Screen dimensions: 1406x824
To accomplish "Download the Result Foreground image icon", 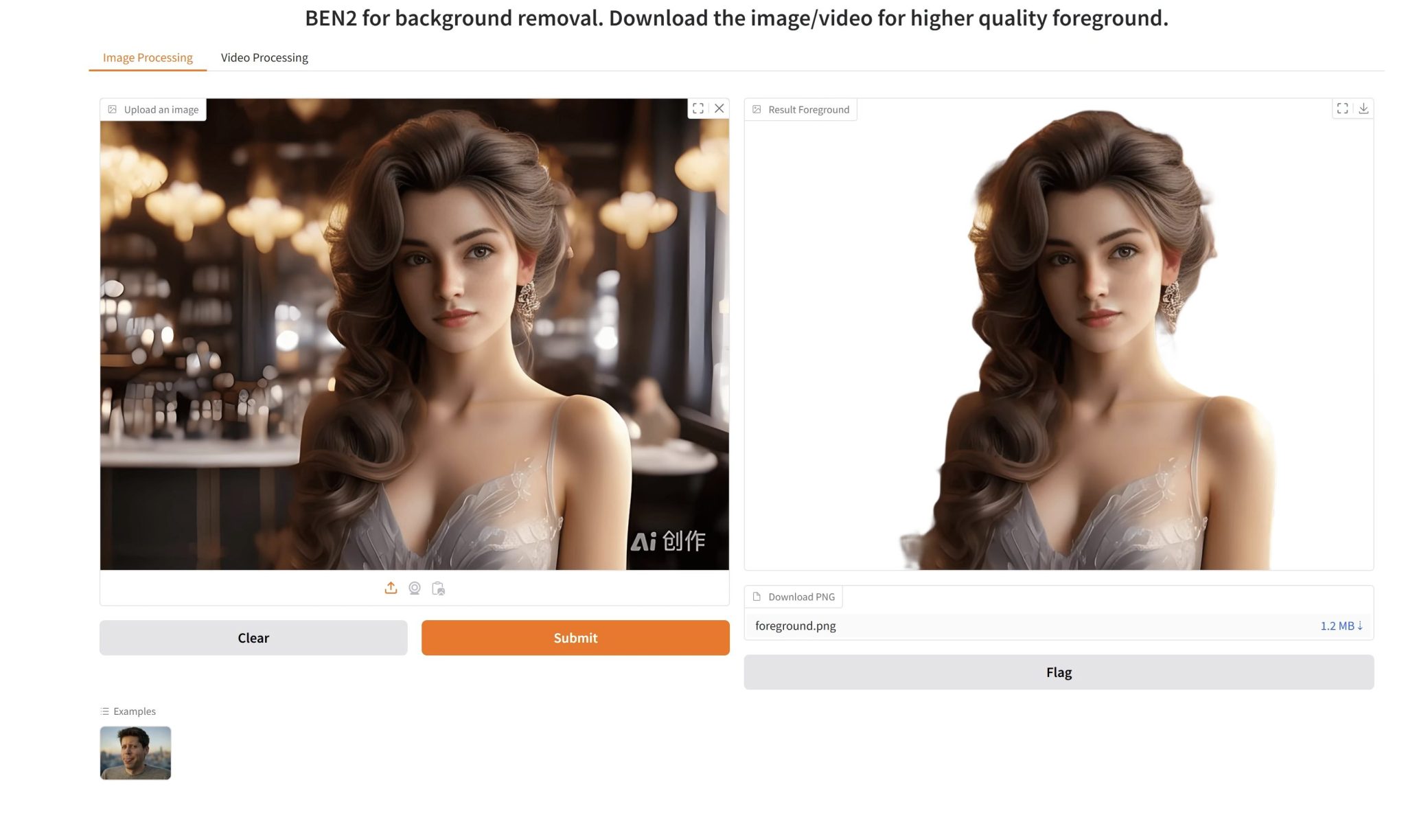I will pyautogui.click(x=1363, y=108).
